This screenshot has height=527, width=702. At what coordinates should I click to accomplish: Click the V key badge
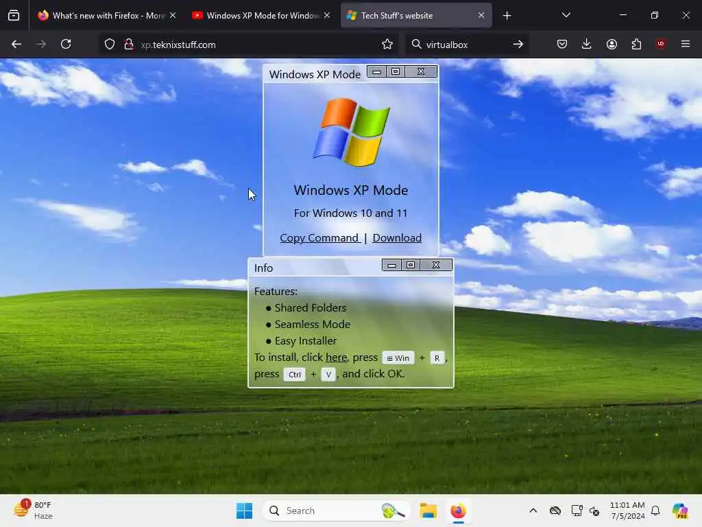click(328, 375)
